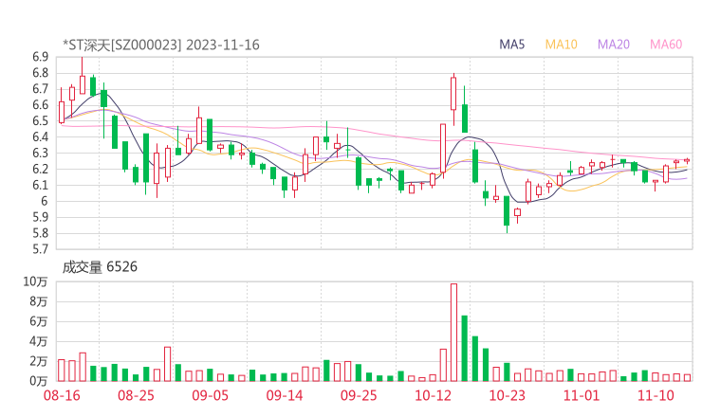Image resolution: width=702 pixels, height=417 pixels.
Task: Click the chart title *ST深天[SZ000023] 2023-11-16
Action: pos(161,45)
